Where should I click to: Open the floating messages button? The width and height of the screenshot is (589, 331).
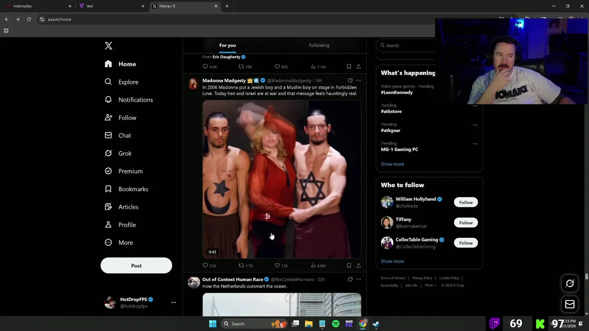point(570,304)
